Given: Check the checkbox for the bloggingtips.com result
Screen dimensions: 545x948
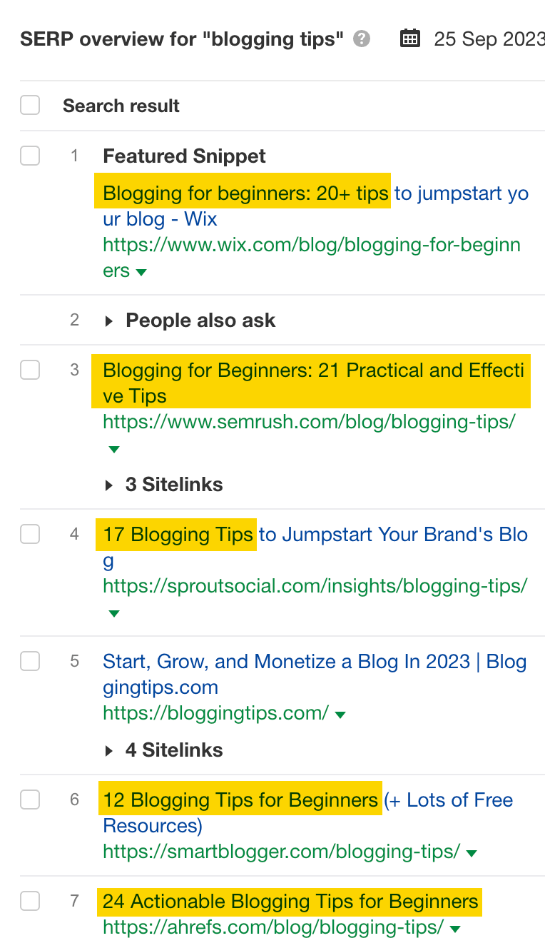Looking at the screenshot, I should [x=30, y=661].
